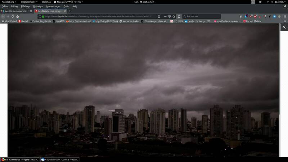Show hidden bookmarks with the chevron
The image size is (288, 162).
pyautogui.click(x=285, y=21)
